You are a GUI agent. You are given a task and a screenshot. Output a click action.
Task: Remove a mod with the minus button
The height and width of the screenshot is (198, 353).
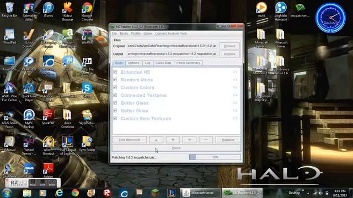pos(206,140)
